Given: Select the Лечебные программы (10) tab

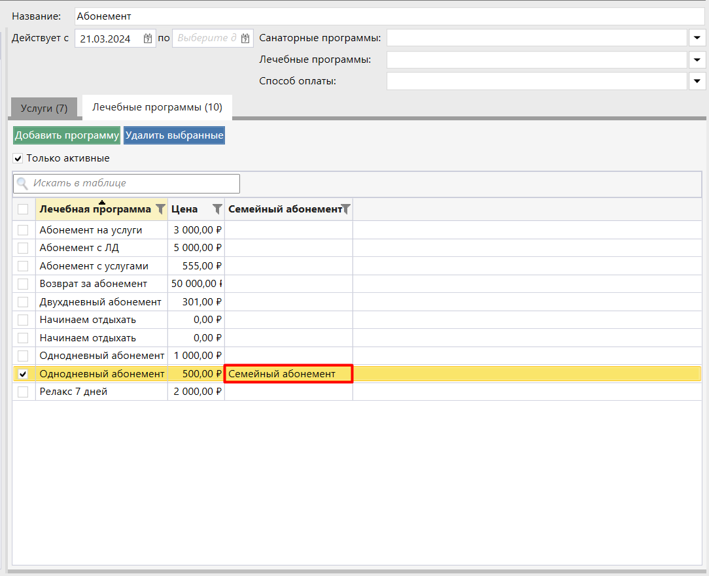Looking at the screenshot, I should pyautogui.click(x=157, y=107).
